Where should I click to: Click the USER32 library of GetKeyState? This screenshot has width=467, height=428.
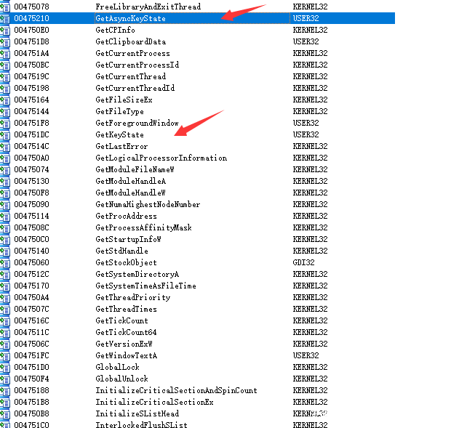tap(306, 134)
